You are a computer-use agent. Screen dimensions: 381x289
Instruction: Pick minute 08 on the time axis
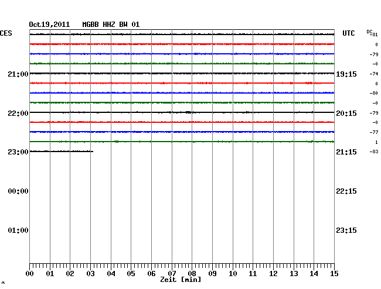(x=192, y=273)
